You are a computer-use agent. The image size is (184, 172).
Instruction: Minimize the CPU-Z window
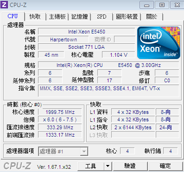(146, 5)
